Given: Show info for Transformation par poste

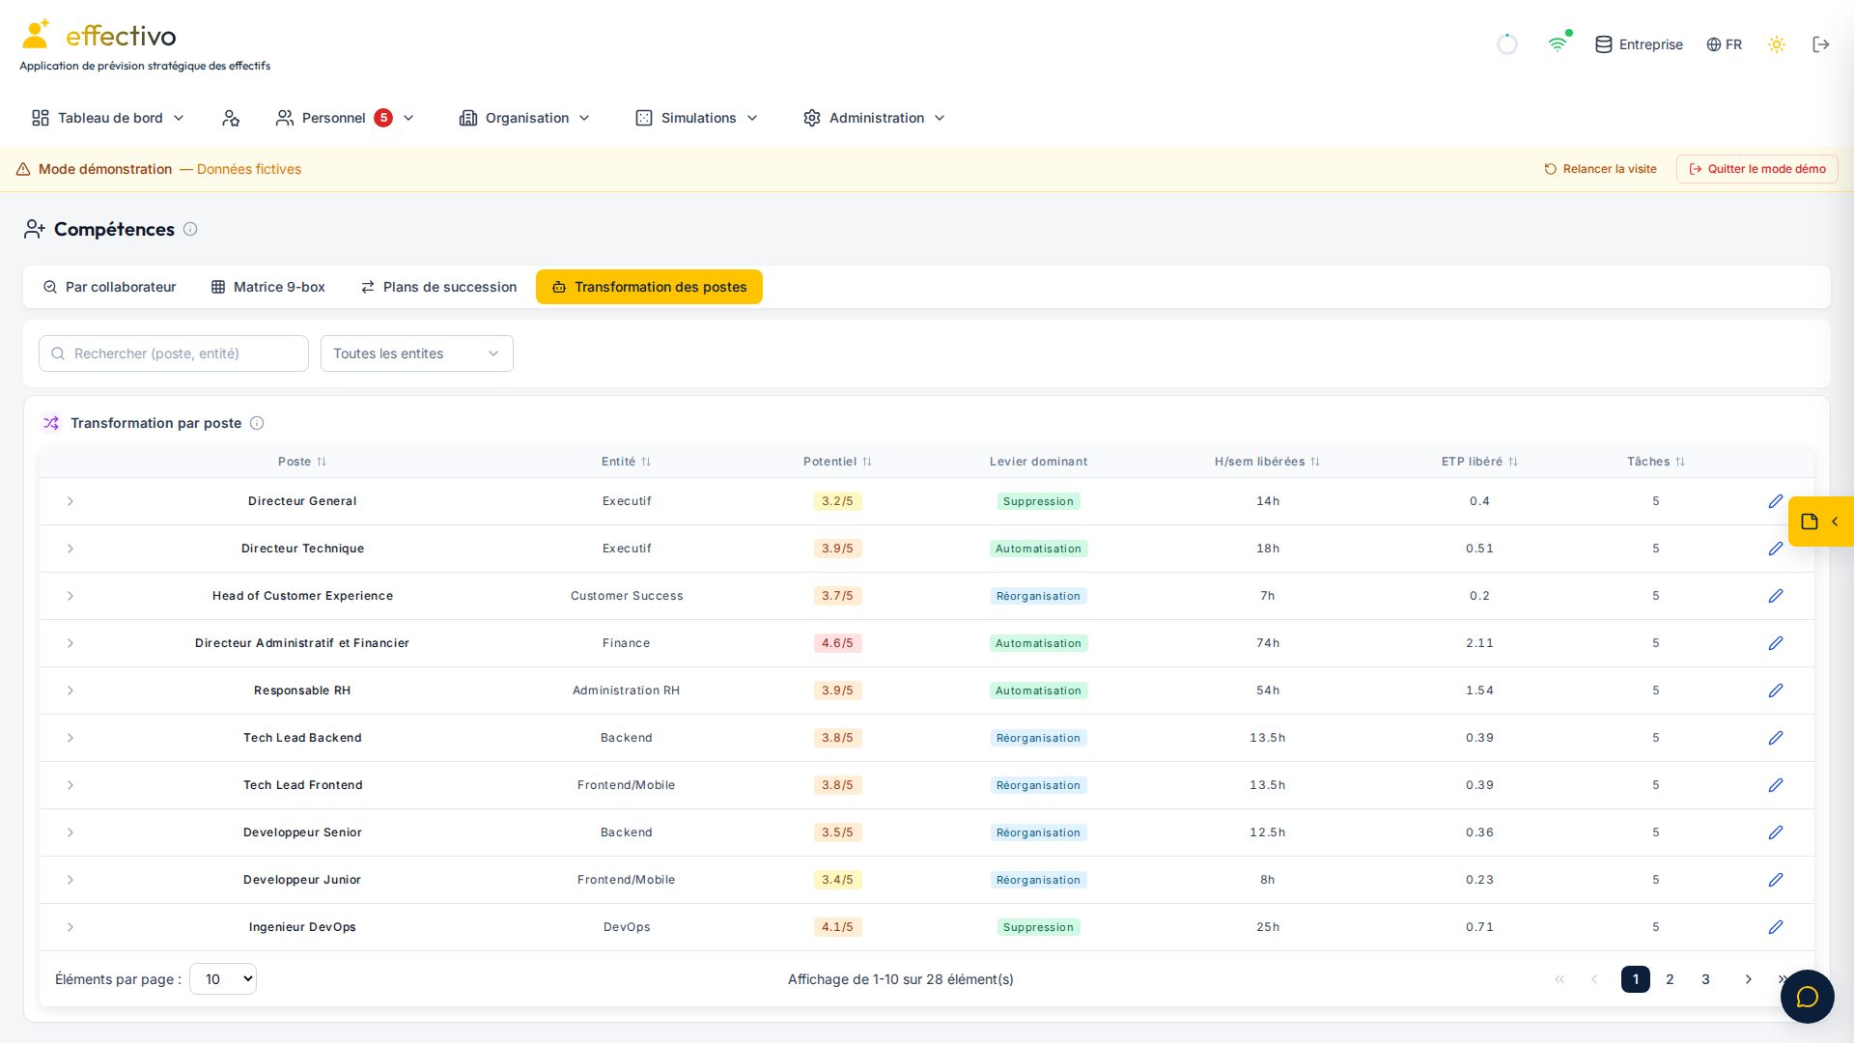Looking at the screenshot, I should pyautogui.click(x=257, y=423).
